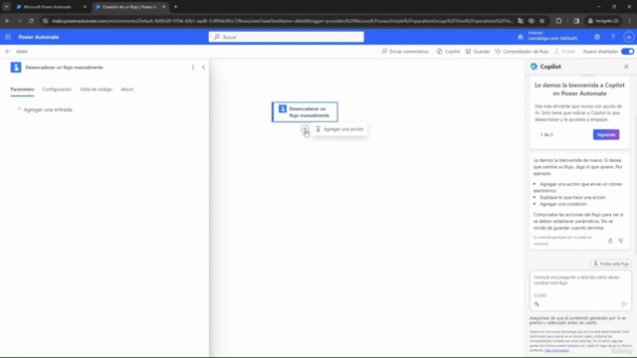This screenshot has width=637, height=358.
Task: Collapse the left trigger details panel
Action: pos(203,68)
